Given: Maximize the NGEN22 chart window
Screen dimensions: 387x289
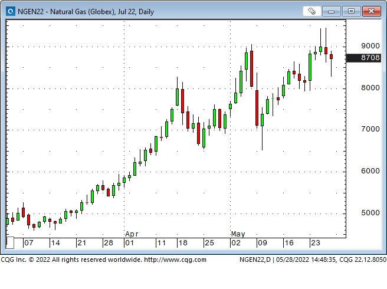Looking at the screenshot, I should [x=351, y=11].
